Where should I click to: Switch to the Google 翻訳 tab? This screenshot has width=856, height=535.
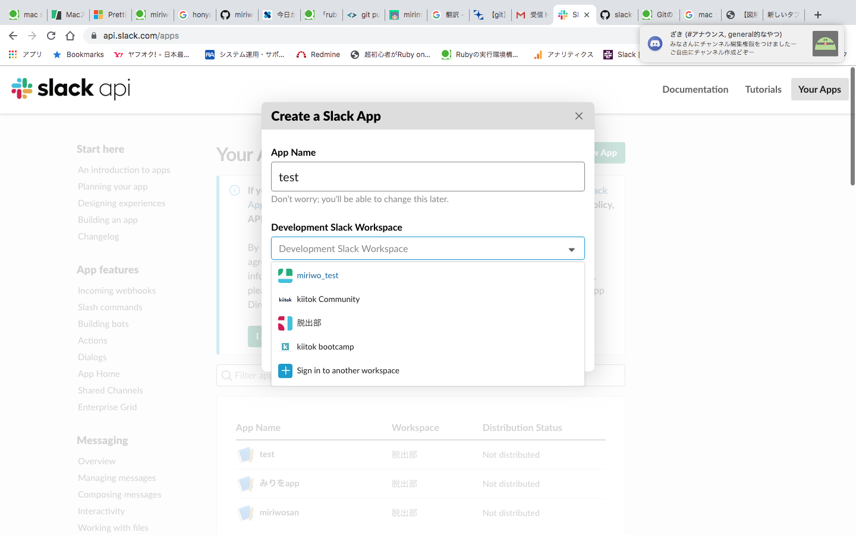coord(448,15)
